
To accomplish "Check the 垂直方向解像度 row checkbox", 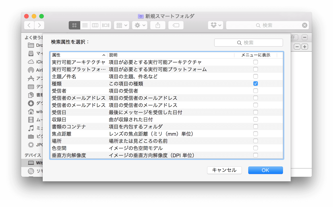I will (255, 155).
